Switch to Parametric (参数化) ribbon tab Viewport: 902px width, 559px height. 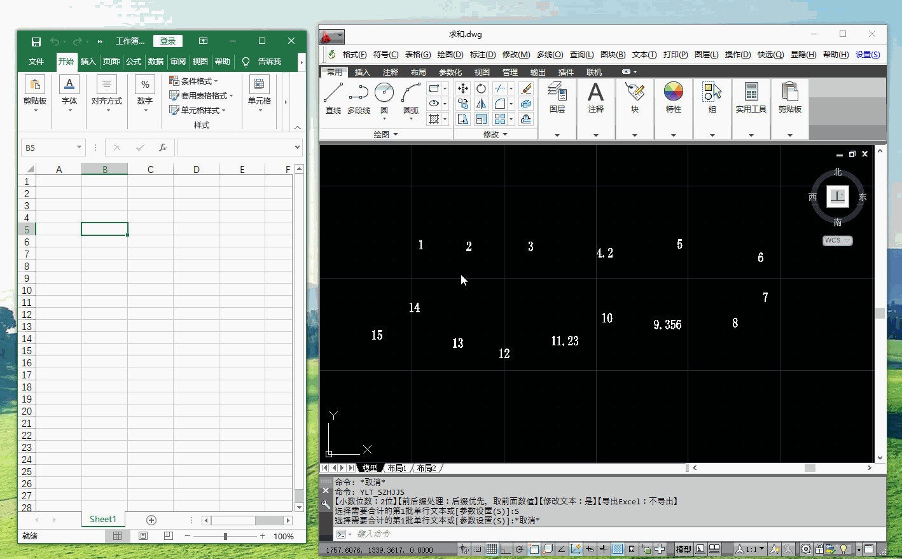tap(450, 72)
